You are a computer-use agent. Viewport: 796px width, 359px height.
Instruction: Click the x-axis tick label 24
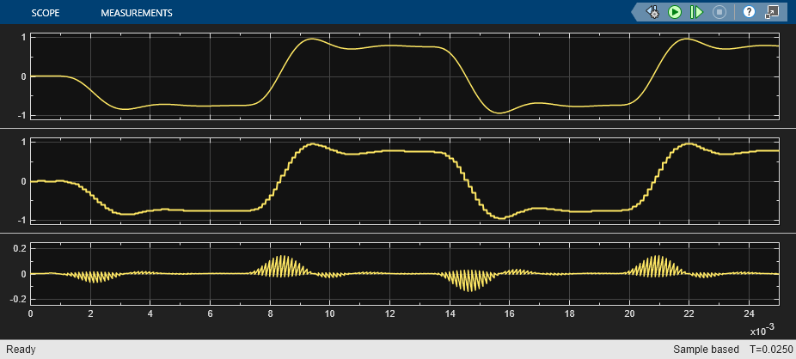(x=749, y=313)
